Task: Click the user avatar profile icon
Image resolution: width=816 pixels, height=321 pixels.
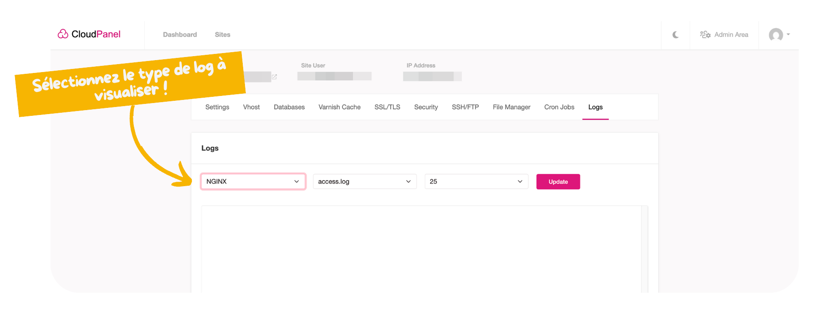Action: coord(777,35)
